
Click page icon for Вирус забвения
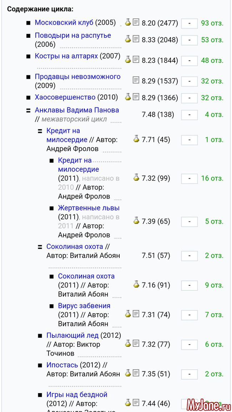[x=136, y=314]
